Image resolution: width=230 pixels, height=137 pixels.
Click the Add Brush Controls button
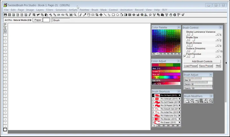point(202,61)
